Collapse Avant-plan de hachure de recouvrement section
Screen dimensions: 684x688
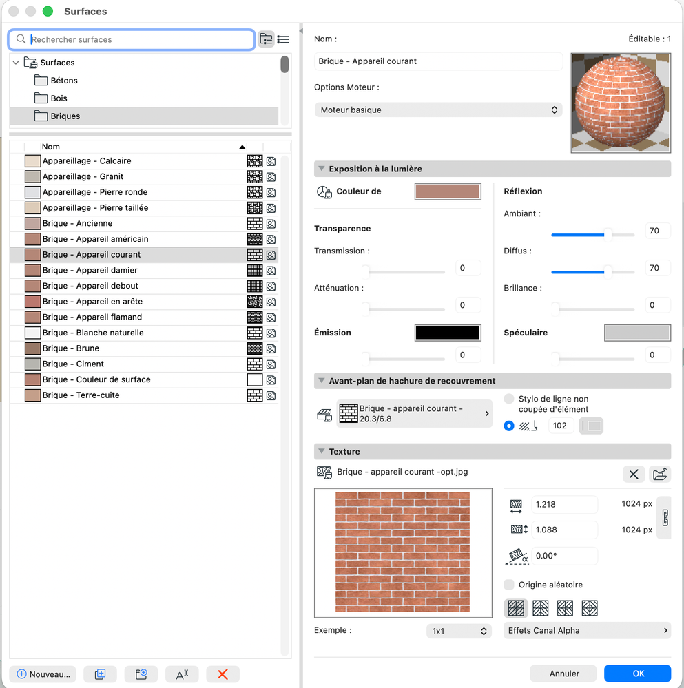(322, 380)
